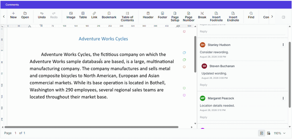Click the August 28, 2026 3:10 PM timestamp

(213, 110)
